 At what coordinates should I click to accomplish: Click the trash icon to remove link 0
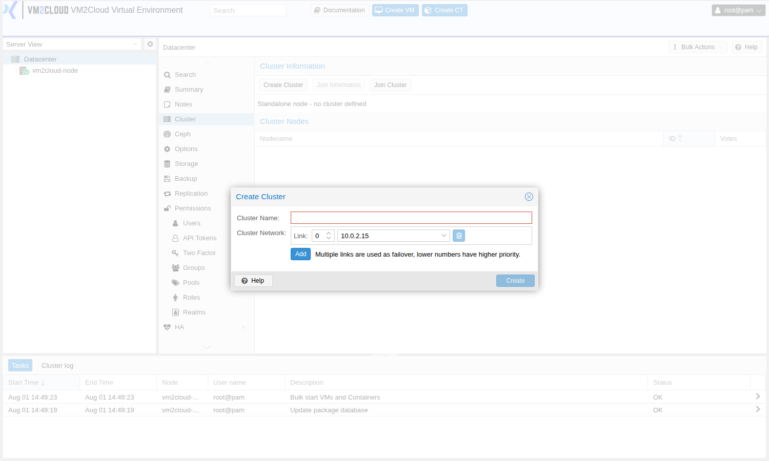pos(459,236)
